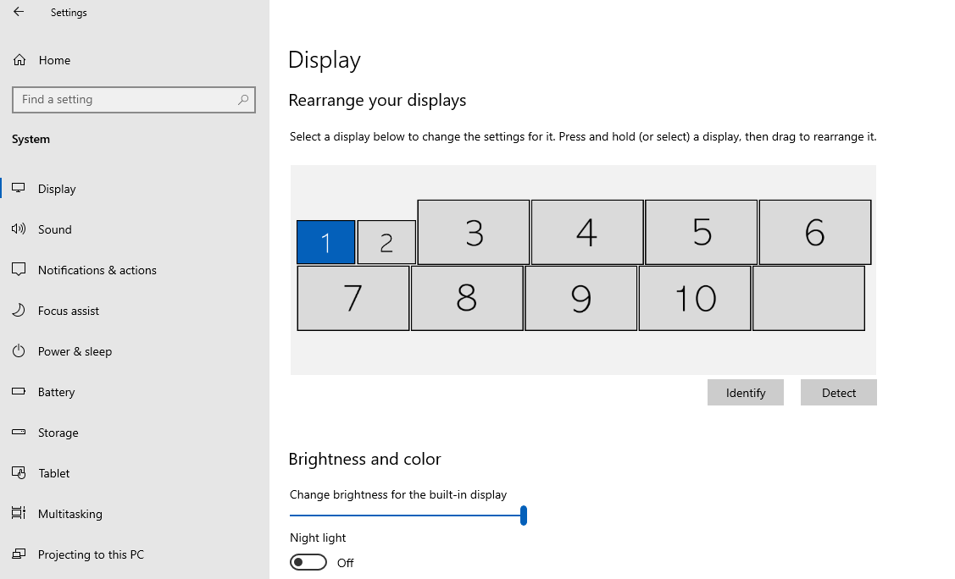The width and height of the screenshot is (955, 579).
Task: Click the Identify button
Action: [745, 392]
